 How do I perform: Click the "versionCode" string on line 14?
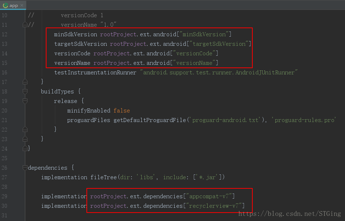(x=194, y=53)
